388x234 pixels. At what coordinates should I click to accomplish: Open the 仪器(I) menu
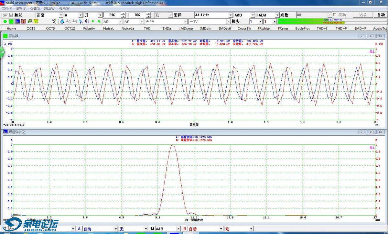point(35,8)
